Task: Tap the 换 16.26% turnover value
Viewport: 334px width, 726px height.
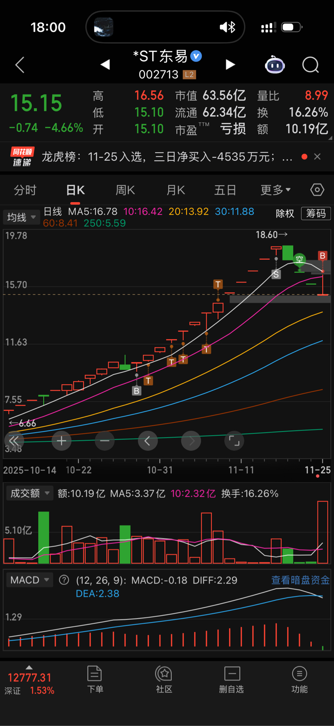Action: tap(292, 112)
